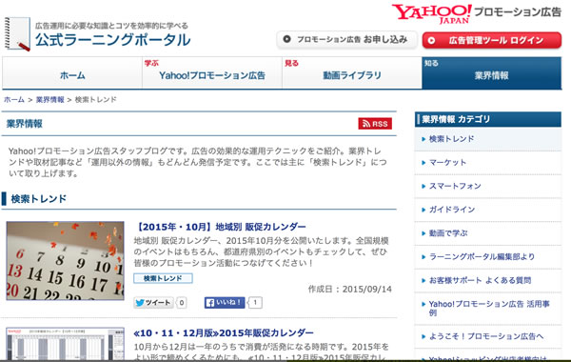The width and height of the screenshot is (571, 362).
Task: Open the spreadsheet calendar thumbnail of second article
Action: 65,343
